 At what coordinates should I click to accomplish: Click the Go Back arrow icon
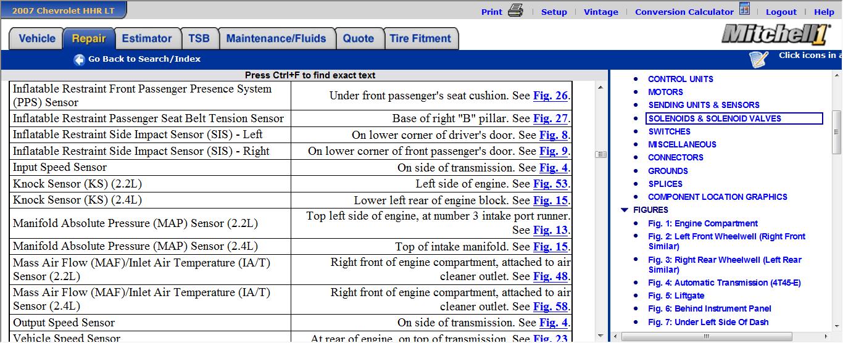tap(79, 59)
